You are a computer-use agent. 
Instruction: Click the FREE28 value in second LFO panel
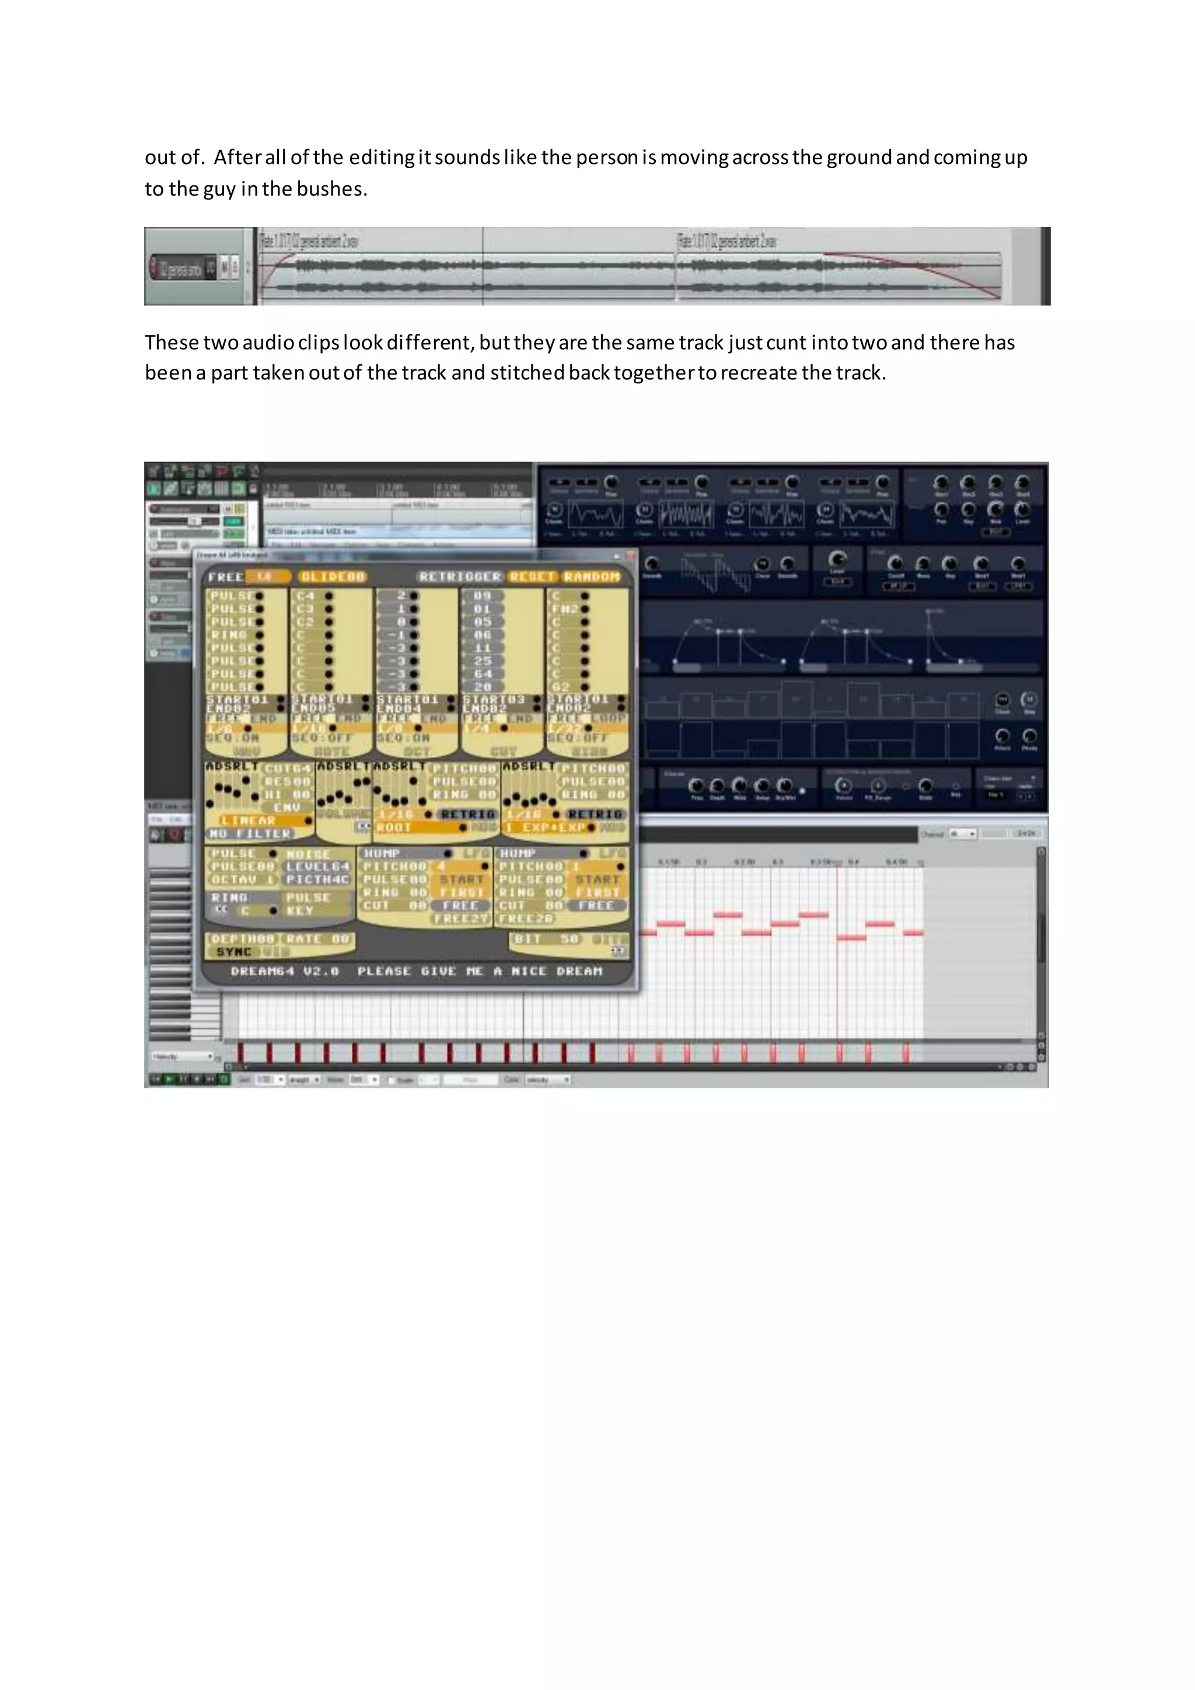525,919
